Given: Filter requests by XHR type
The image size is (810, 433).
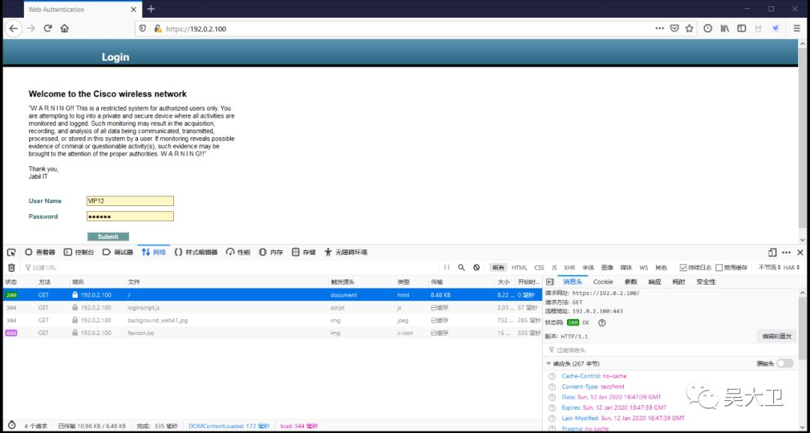Looking at the screenshot, I should click(x=569, y=267).
